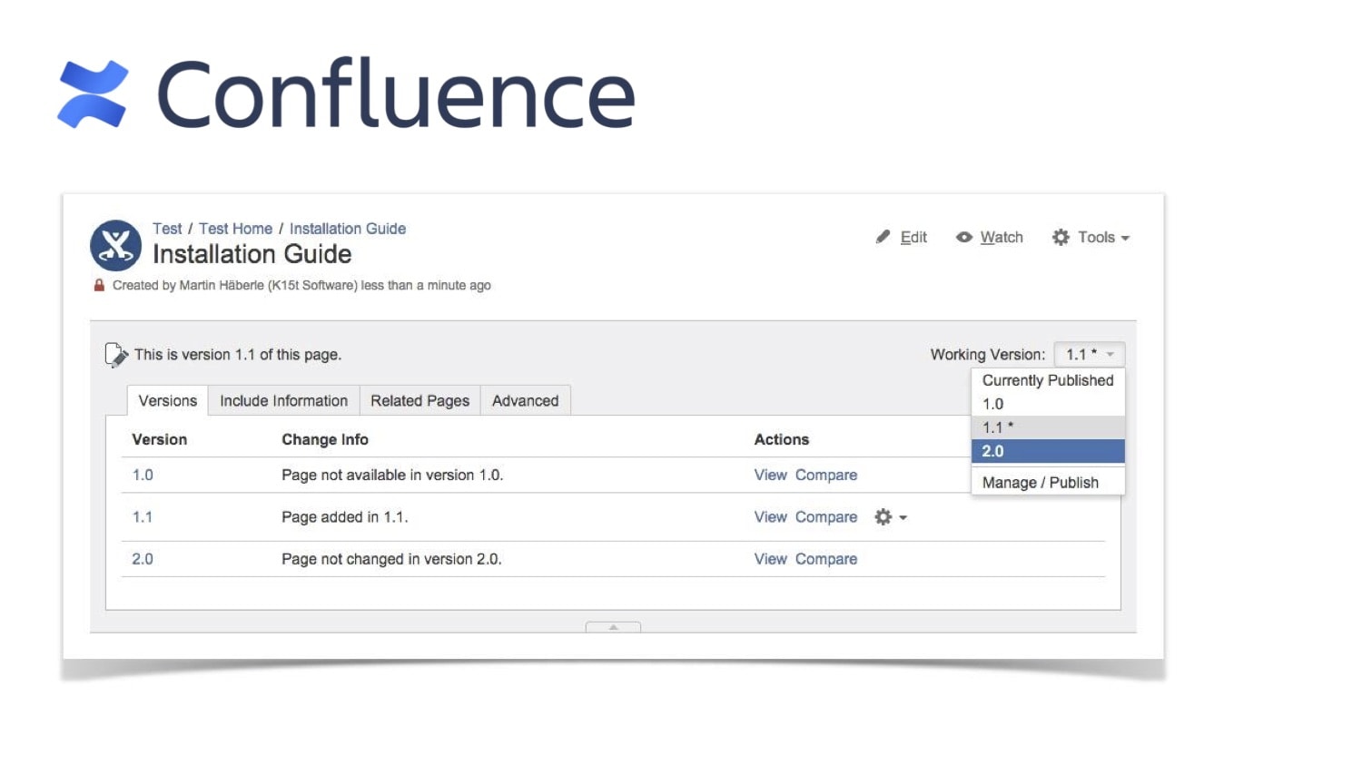Open the Working Version dropdown
Image resolution: width=1362 pixels, height=765 pixels.
[x=1090, y=354]
